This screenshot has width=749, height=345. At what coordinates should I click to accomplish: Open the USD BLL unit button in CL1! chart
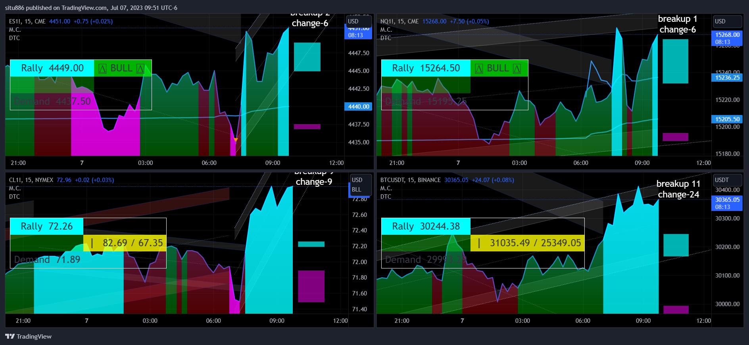tap(360, 185)
